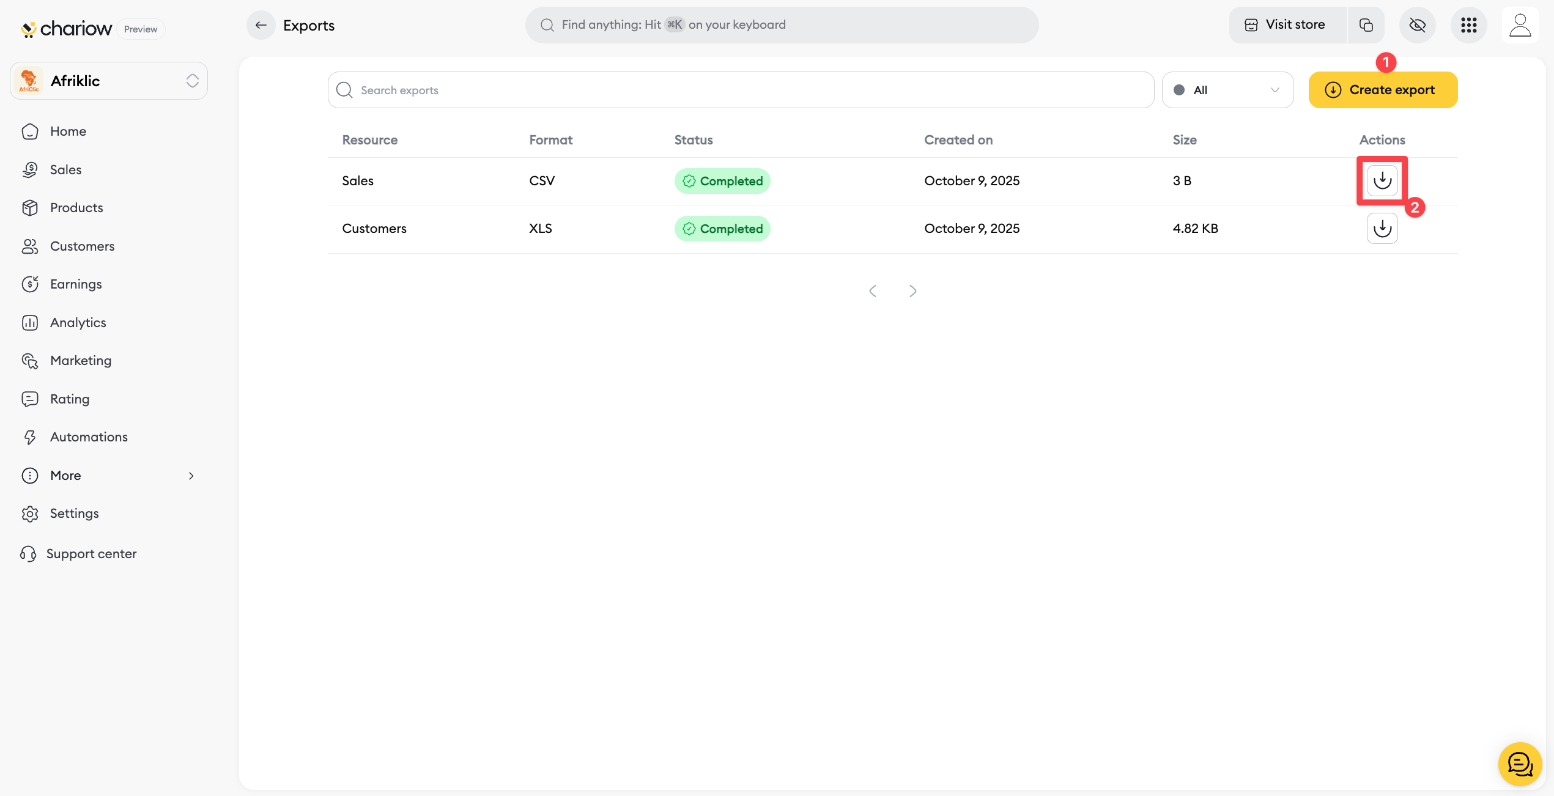The height and width of the screenshot is (796, 1554).
Task: Open the All status filter dropdown
Action: point(1227,90)
